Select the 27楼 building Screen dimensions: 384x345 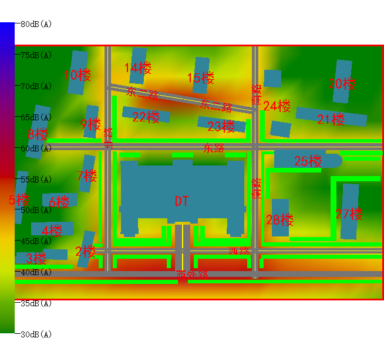pyautogui.click(x=349, y=212)
